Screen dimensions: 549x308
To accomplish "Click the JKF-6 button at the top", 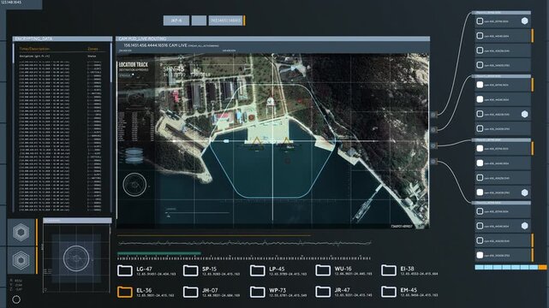I will click(x=176, y=21).
